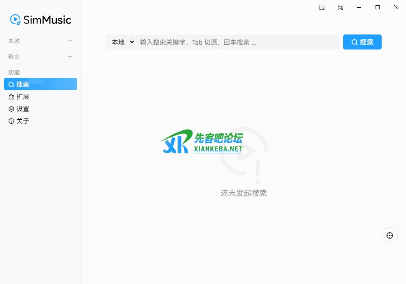Open settings via the 设置 gear icon
Screen dimensions: 406x284
11,109
